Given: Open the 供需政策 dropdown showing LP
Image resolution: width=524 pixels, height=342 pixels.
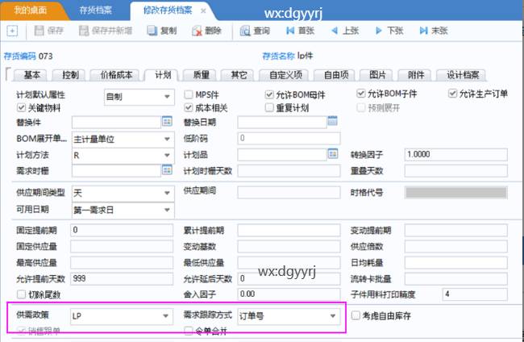Looking at the screenshot, I should click(167, 316).
